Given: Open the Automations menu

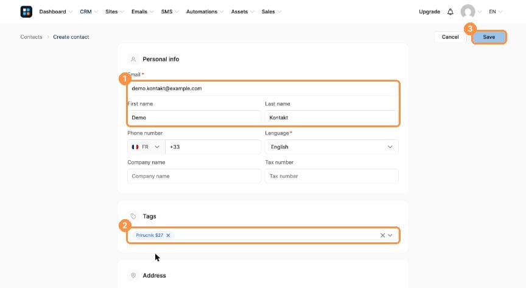Looking at the screenshot, I should [205, 12].
